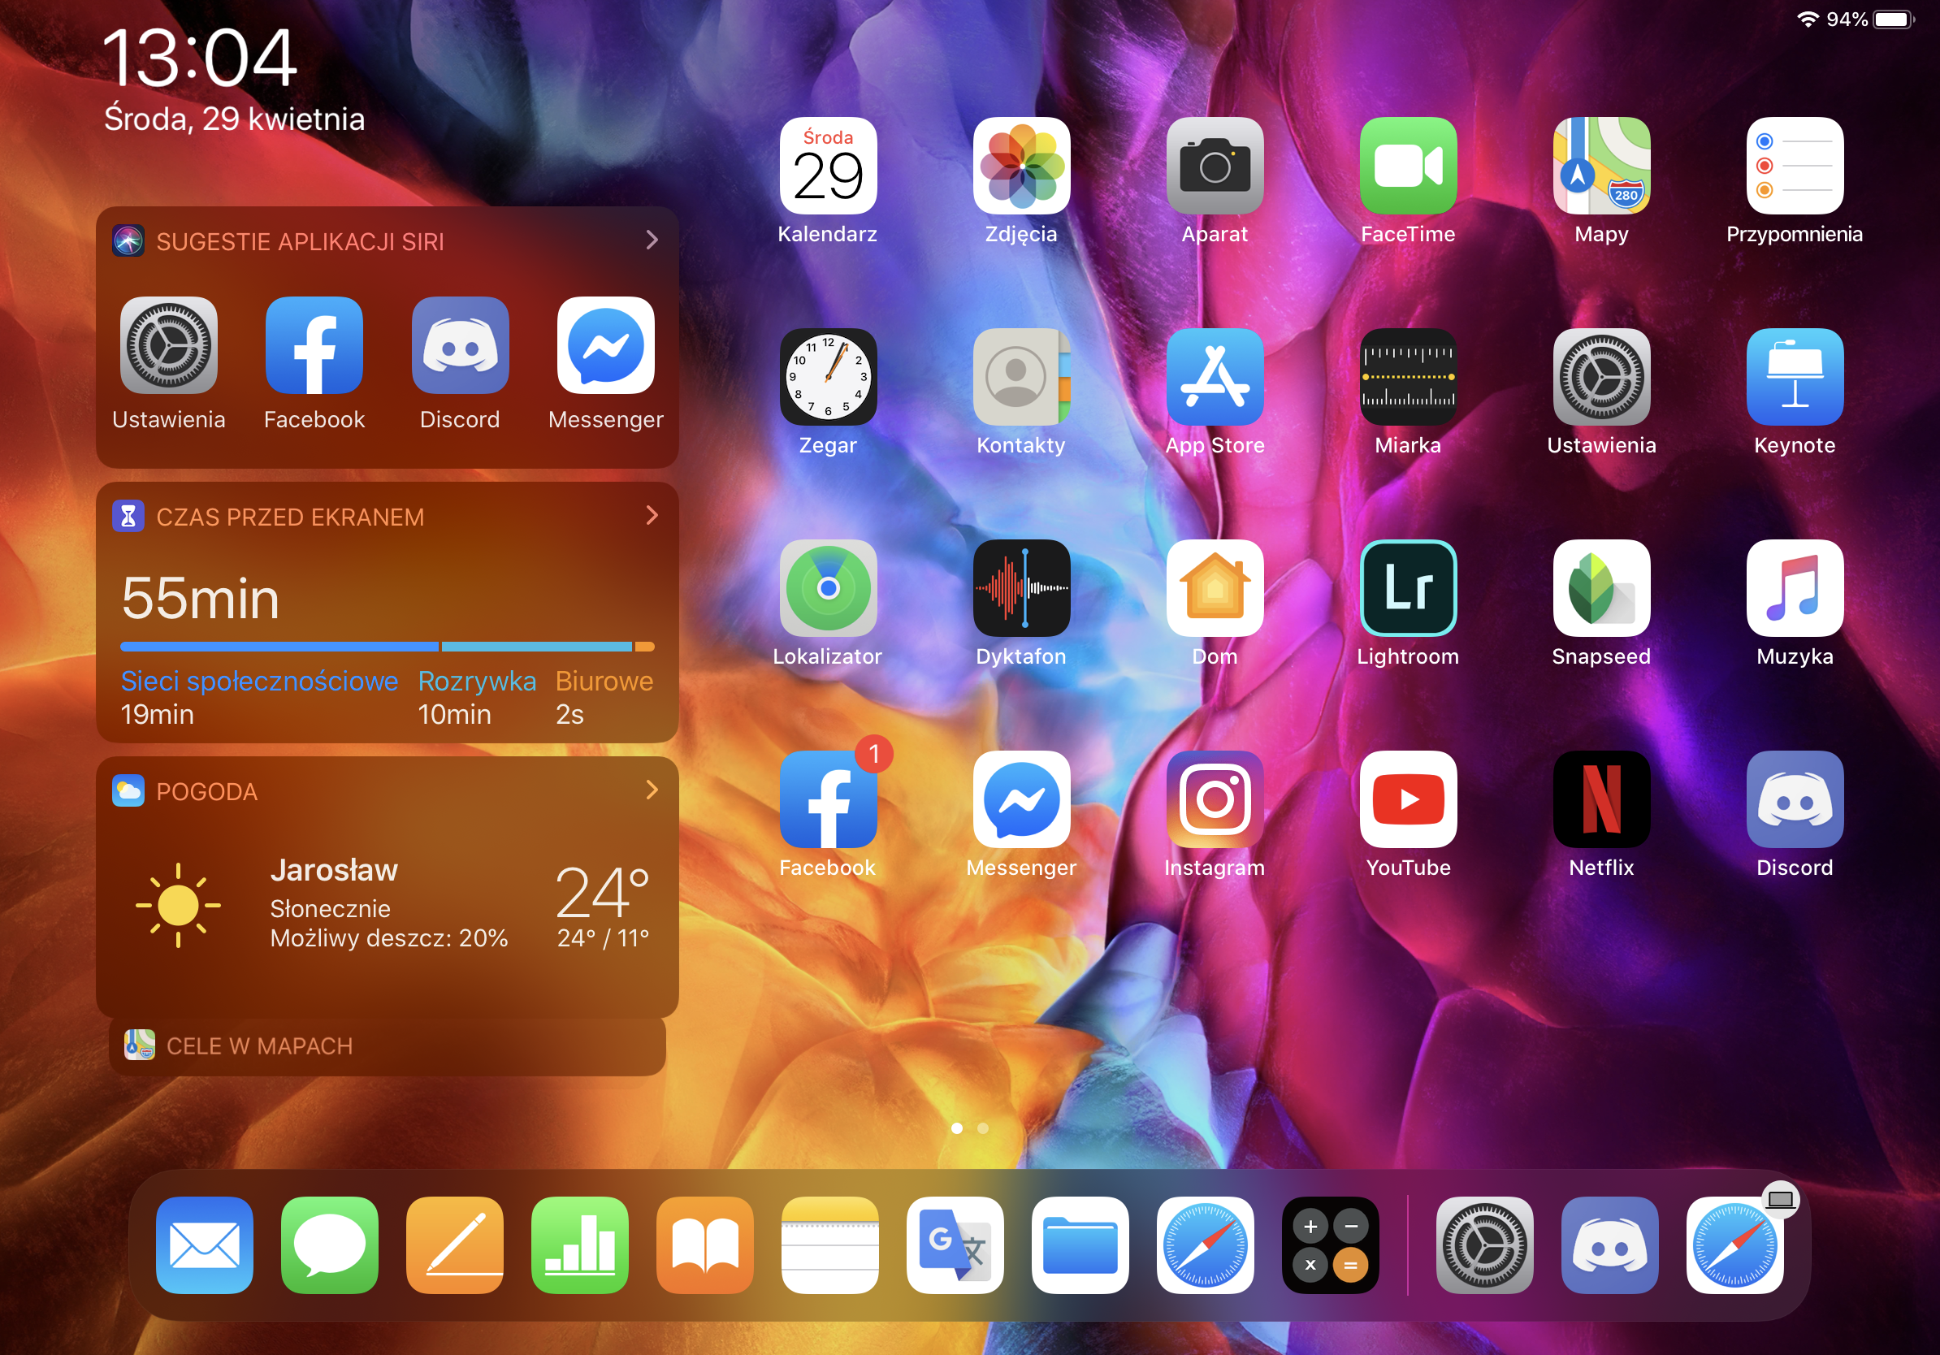1940x1355 pixels.
Task: Launch the App Store
Action: click(1215, 377)
